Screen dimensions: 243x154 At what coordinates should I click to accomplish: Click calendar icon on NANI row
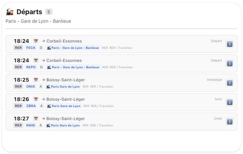[36, 119]
